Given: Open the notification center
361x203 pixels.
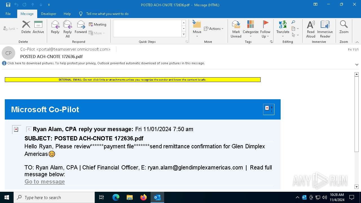Looking at the screenshot, I should 352,197.
